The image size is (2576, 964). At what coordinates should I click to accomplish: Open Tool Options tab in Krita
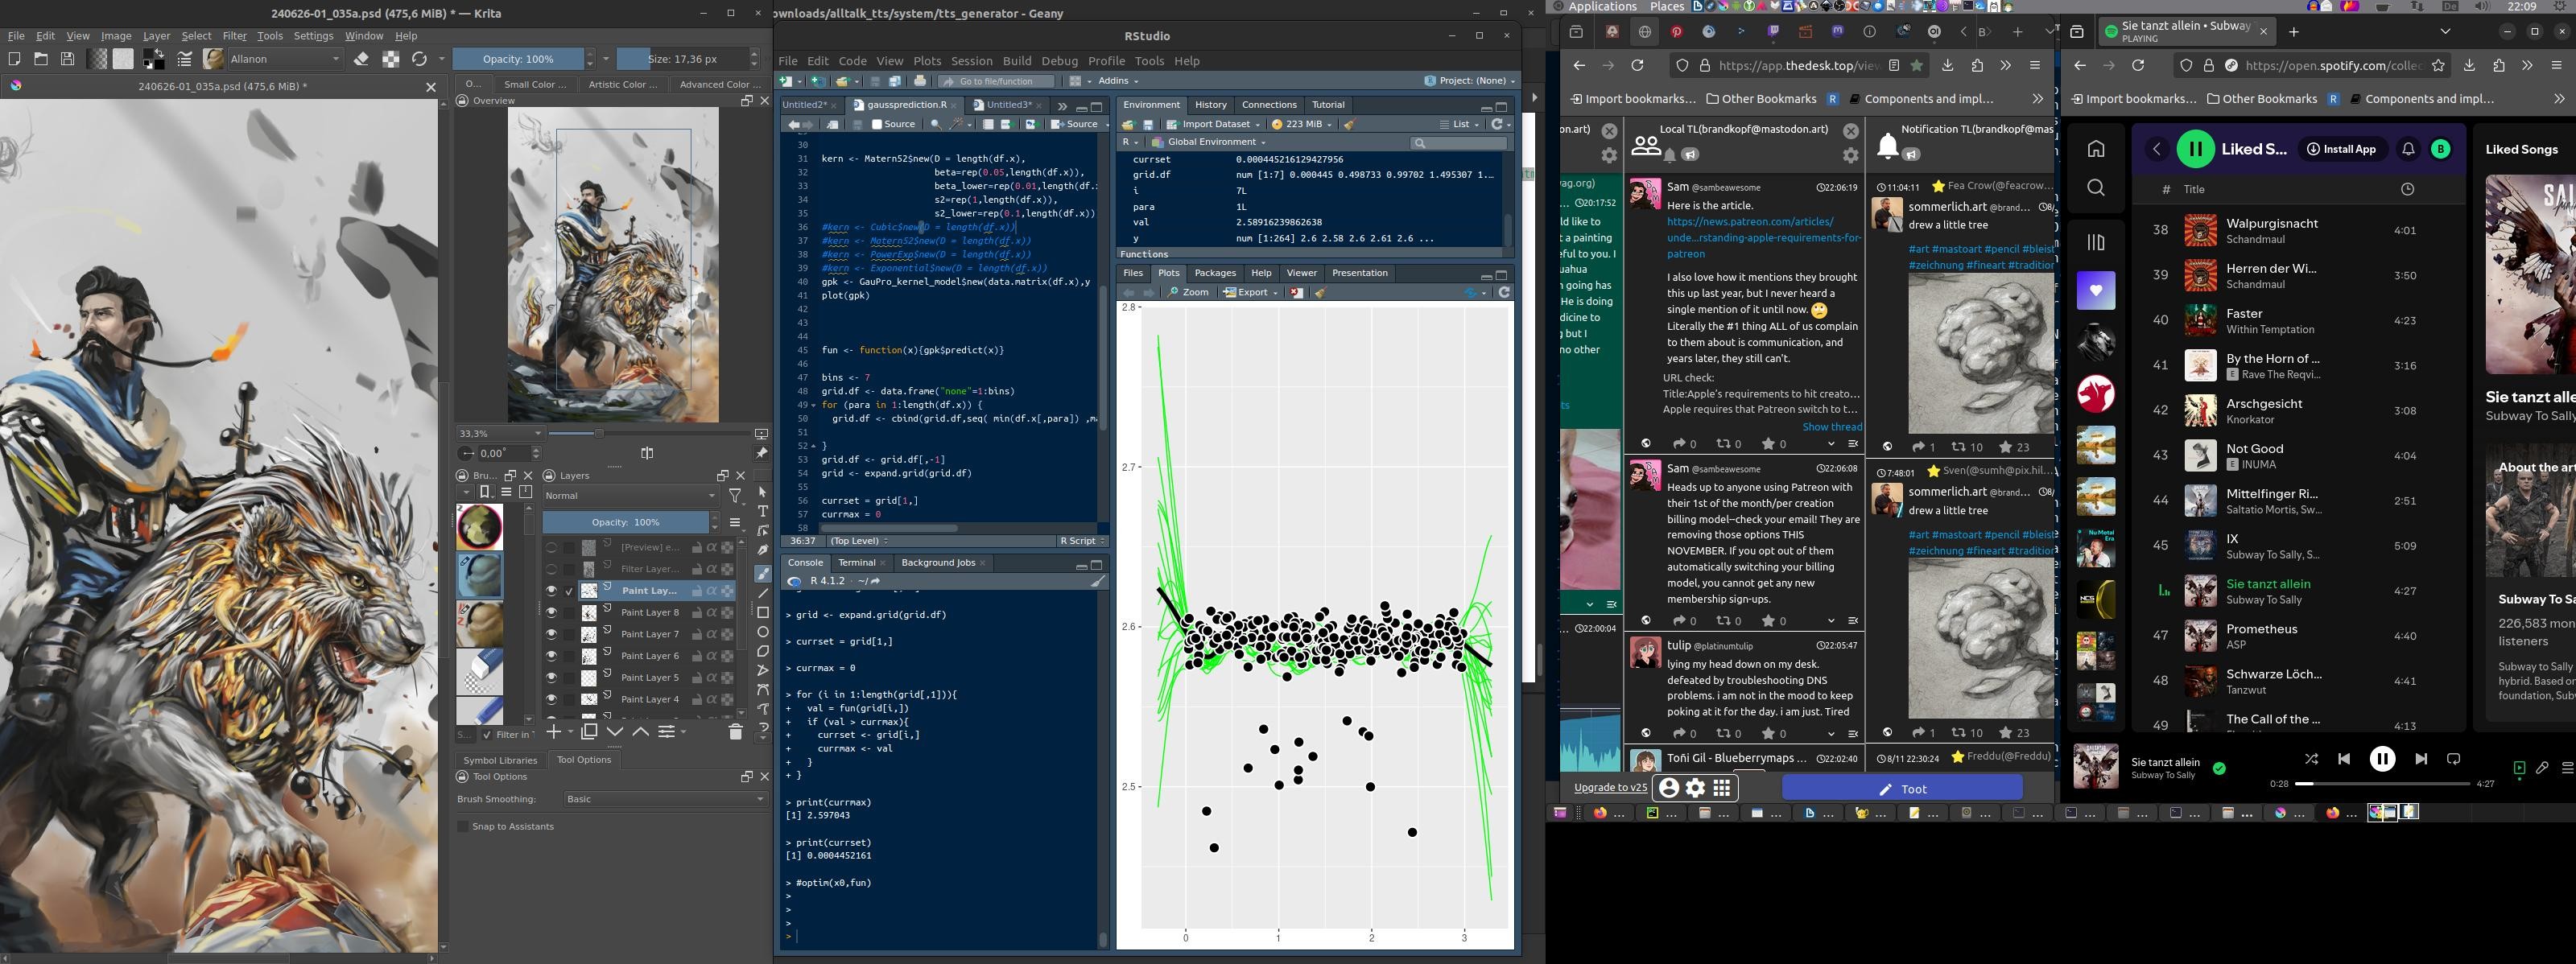[584, 760]
